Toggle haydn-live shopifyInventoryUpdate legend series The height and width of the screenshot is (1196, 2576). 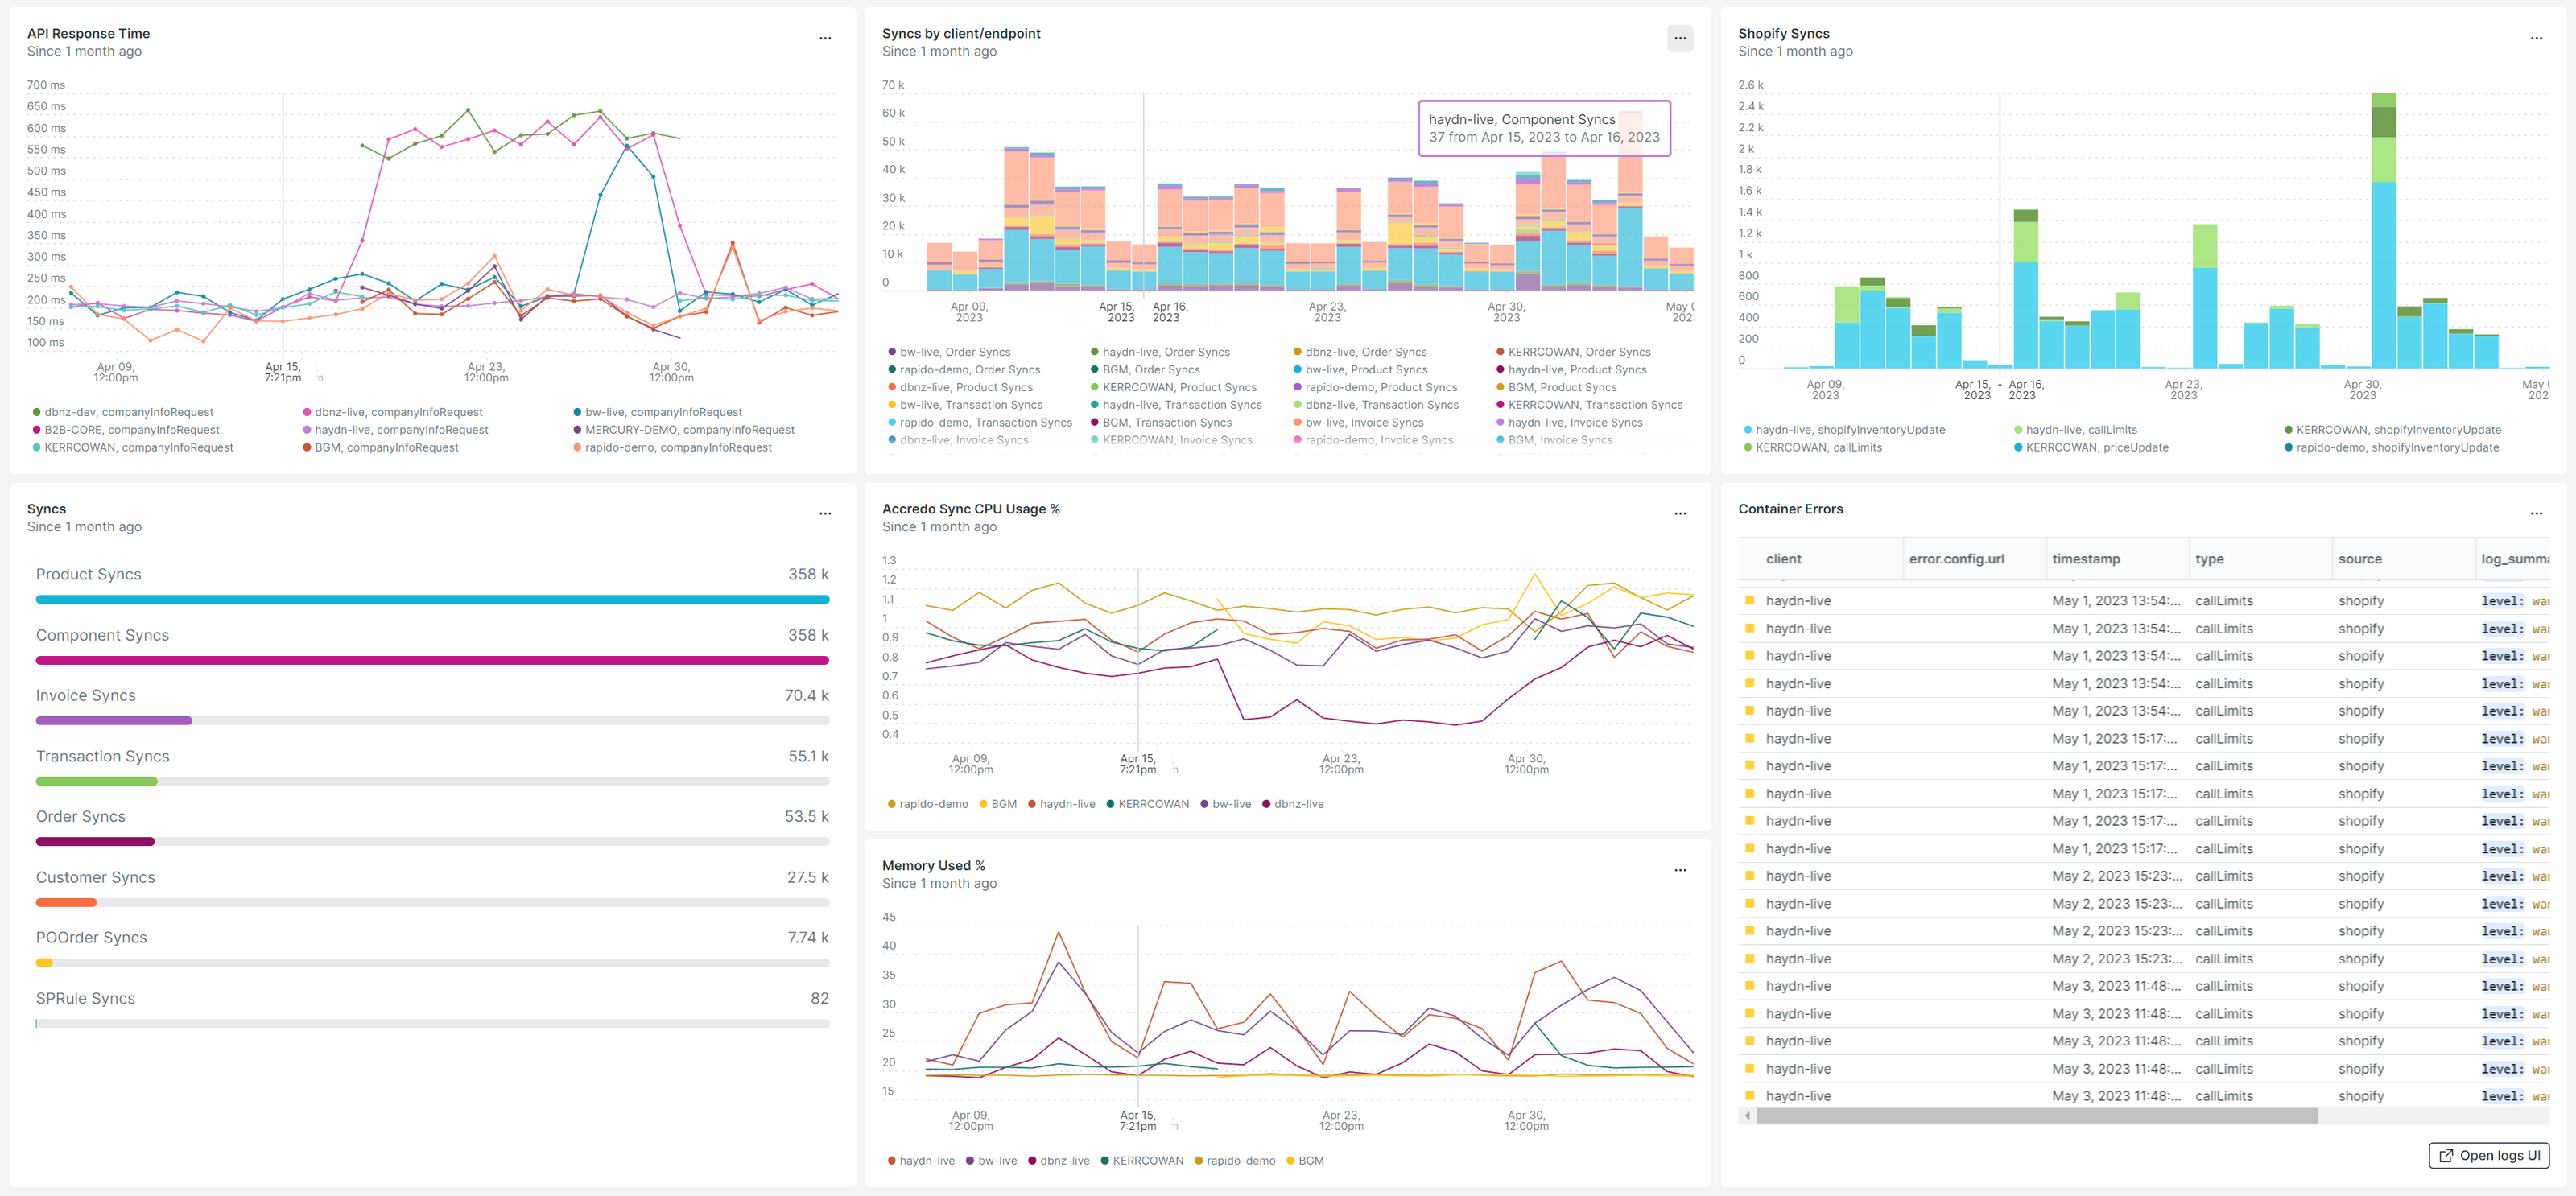point(1849,430)
